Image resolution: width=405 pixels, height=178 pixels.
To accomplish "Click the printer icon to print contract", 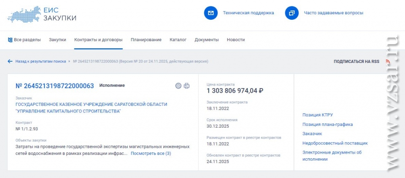I will [186, 86].
